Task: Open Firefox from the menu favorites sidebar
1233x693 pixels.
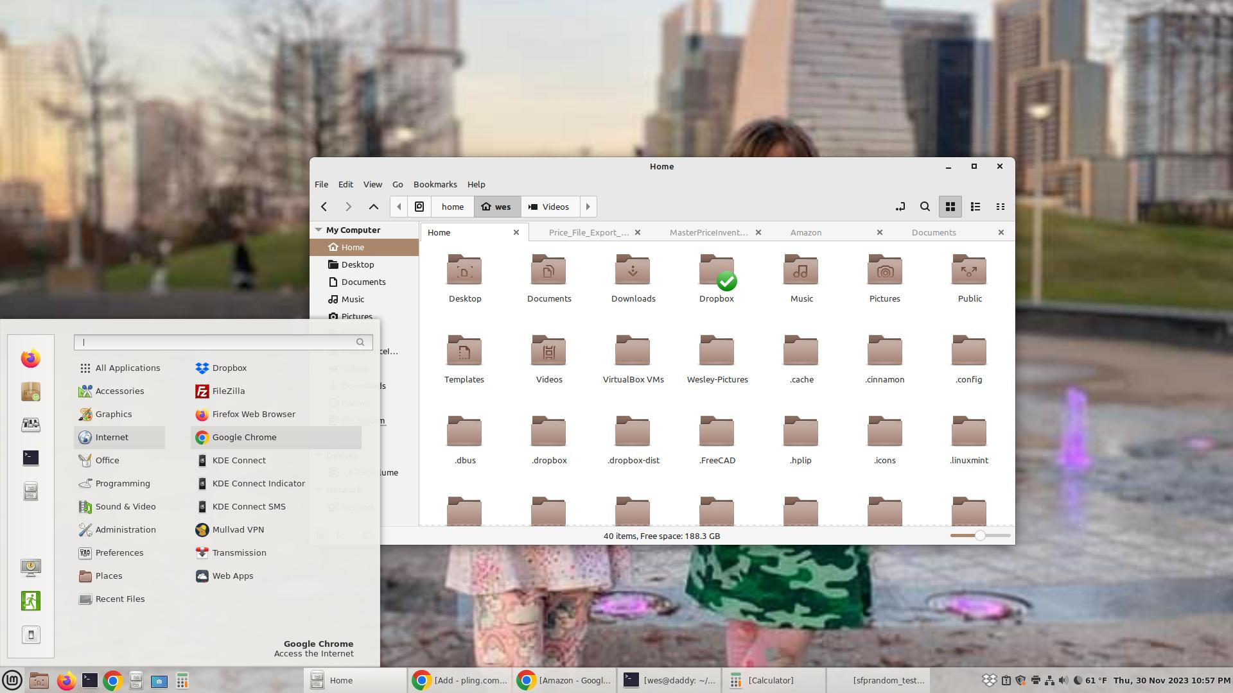Action: 31,358
